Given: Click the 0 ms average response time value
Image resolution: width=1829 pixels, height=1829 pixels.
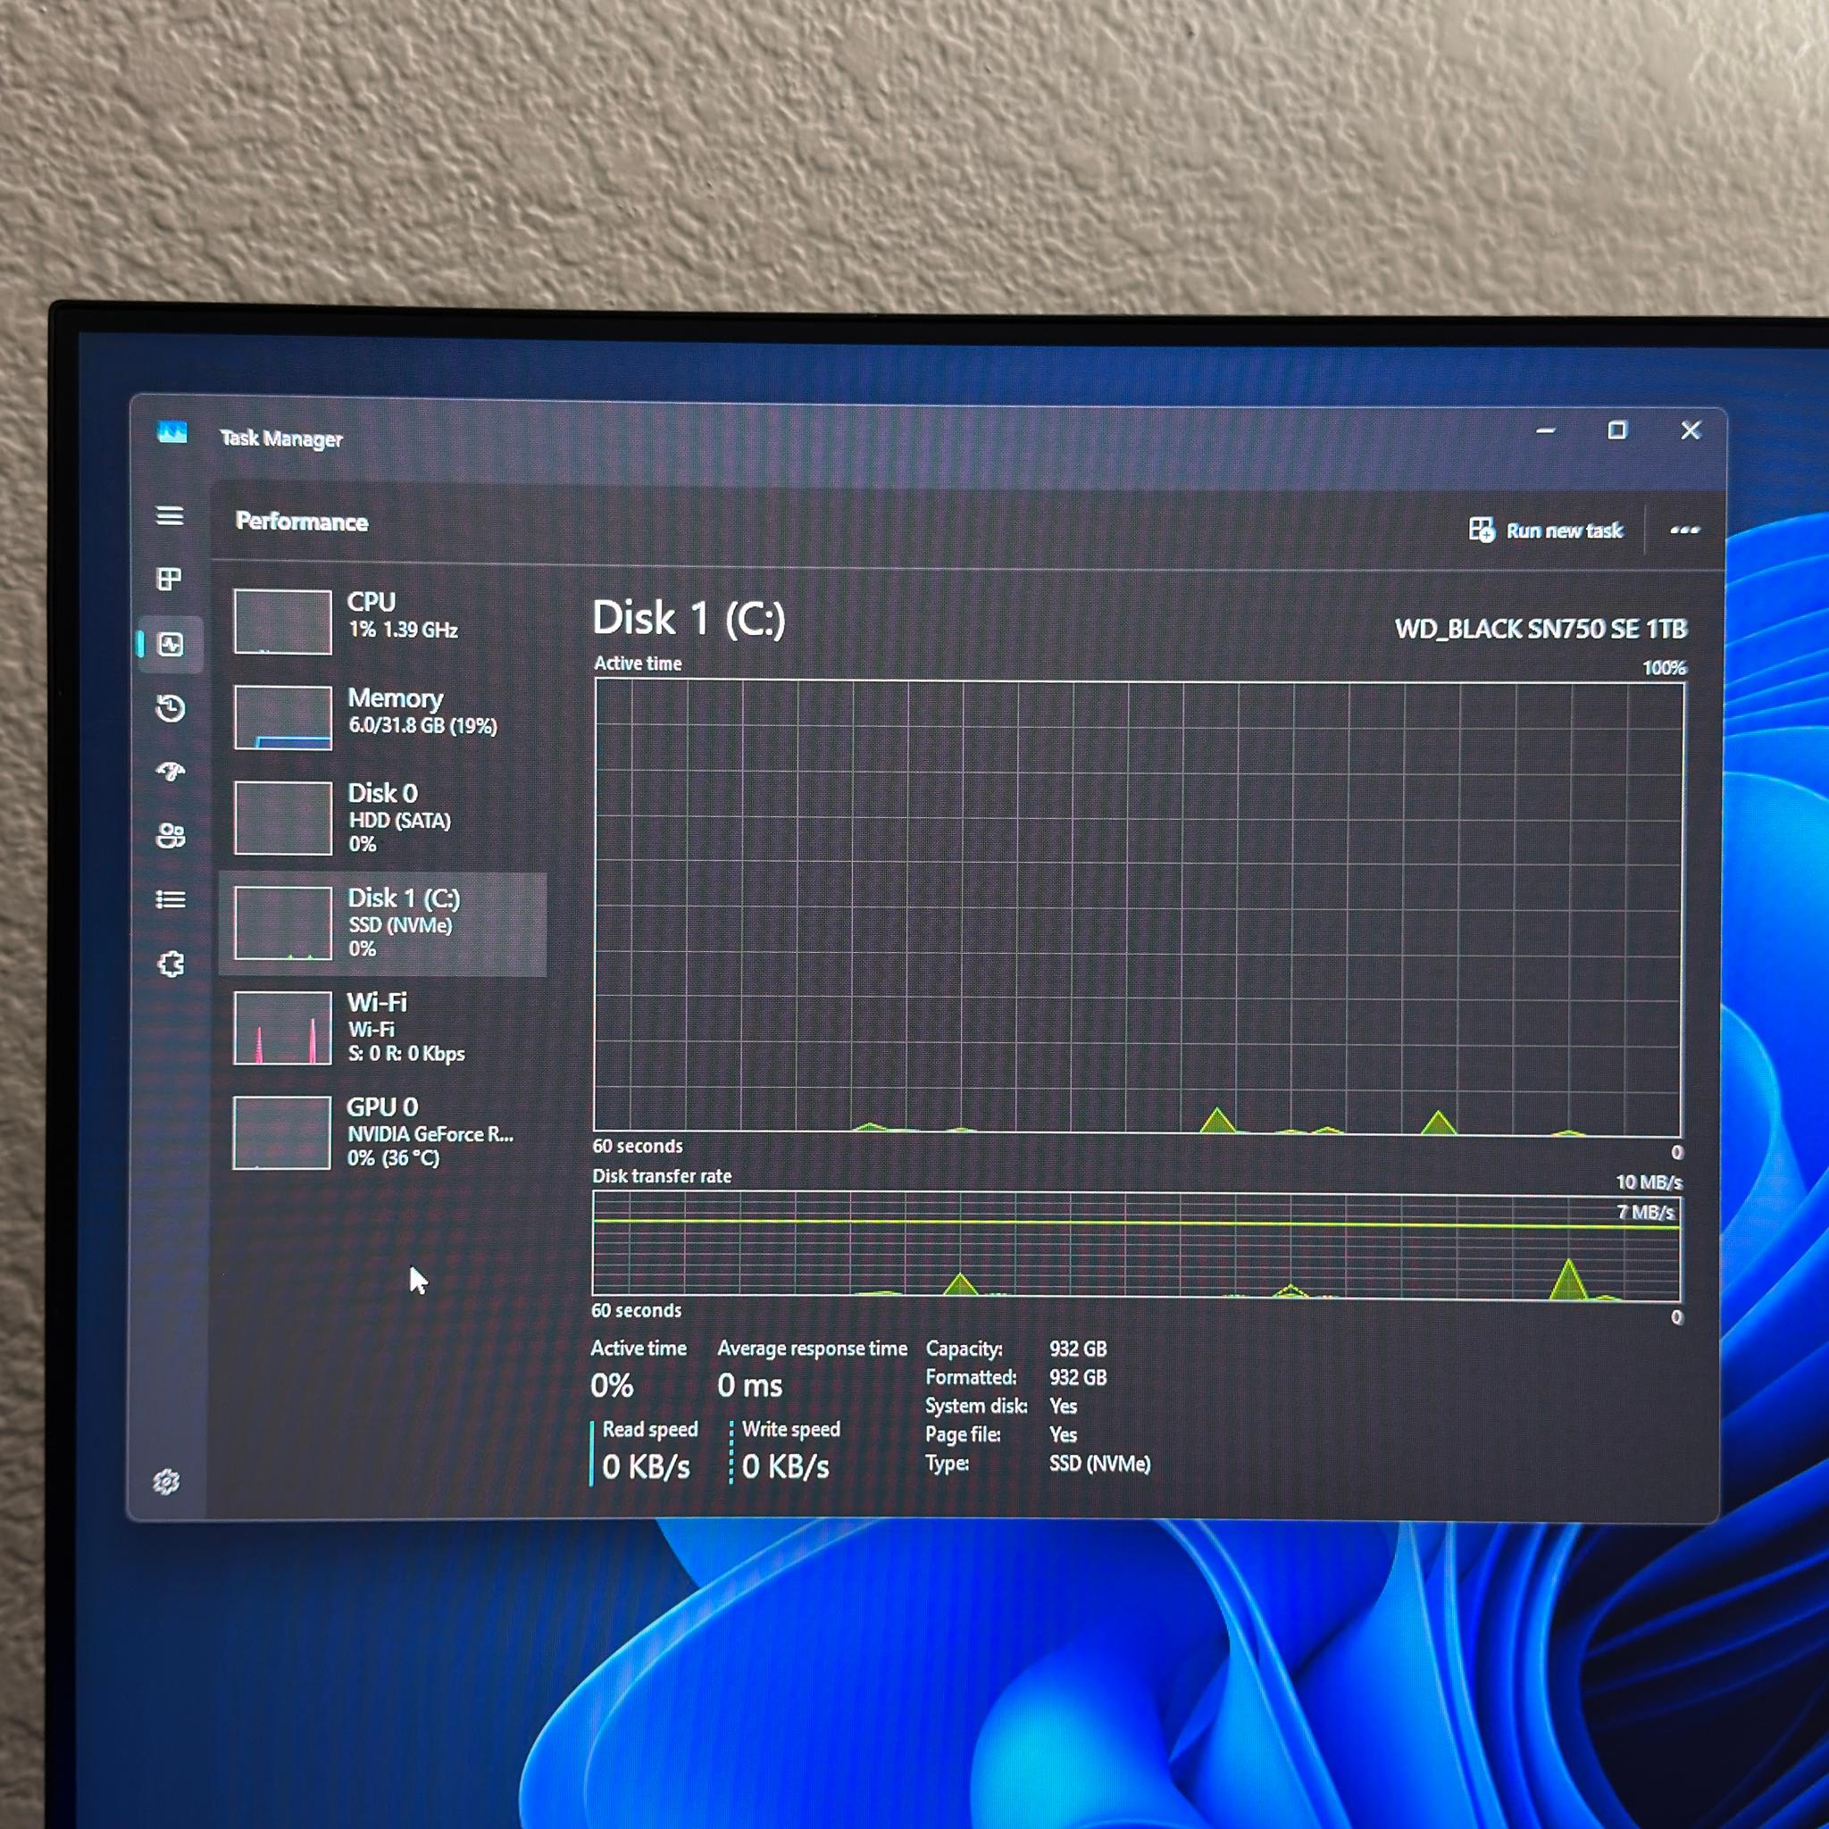Looking at the screenshot, I should (x=750, y=1386).
